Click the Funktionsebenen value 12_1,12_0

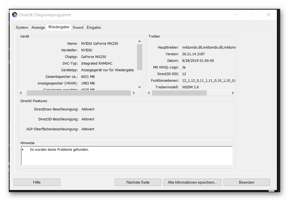(x=209, y=81)
